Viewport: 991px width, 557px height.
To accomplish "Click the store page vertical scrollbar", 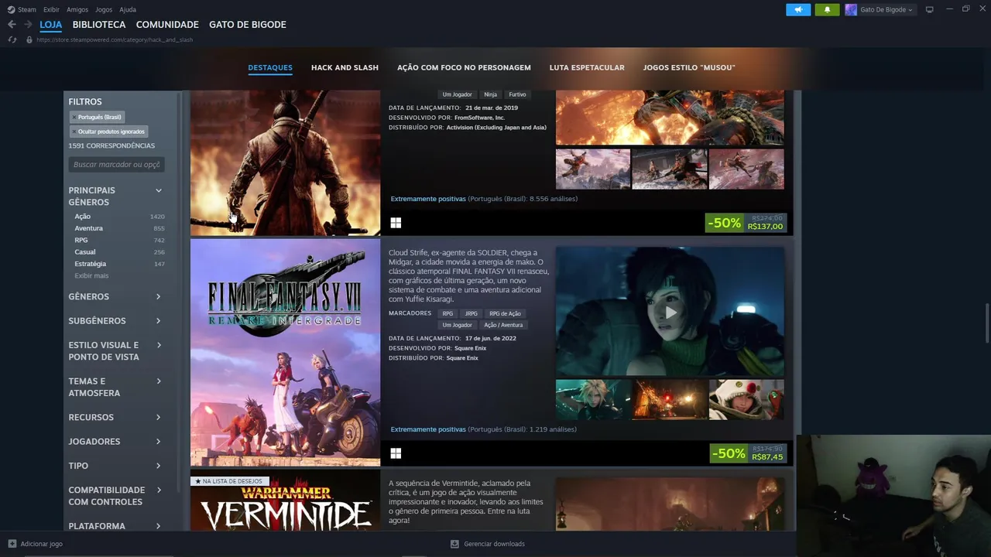I will click(986, 323).
